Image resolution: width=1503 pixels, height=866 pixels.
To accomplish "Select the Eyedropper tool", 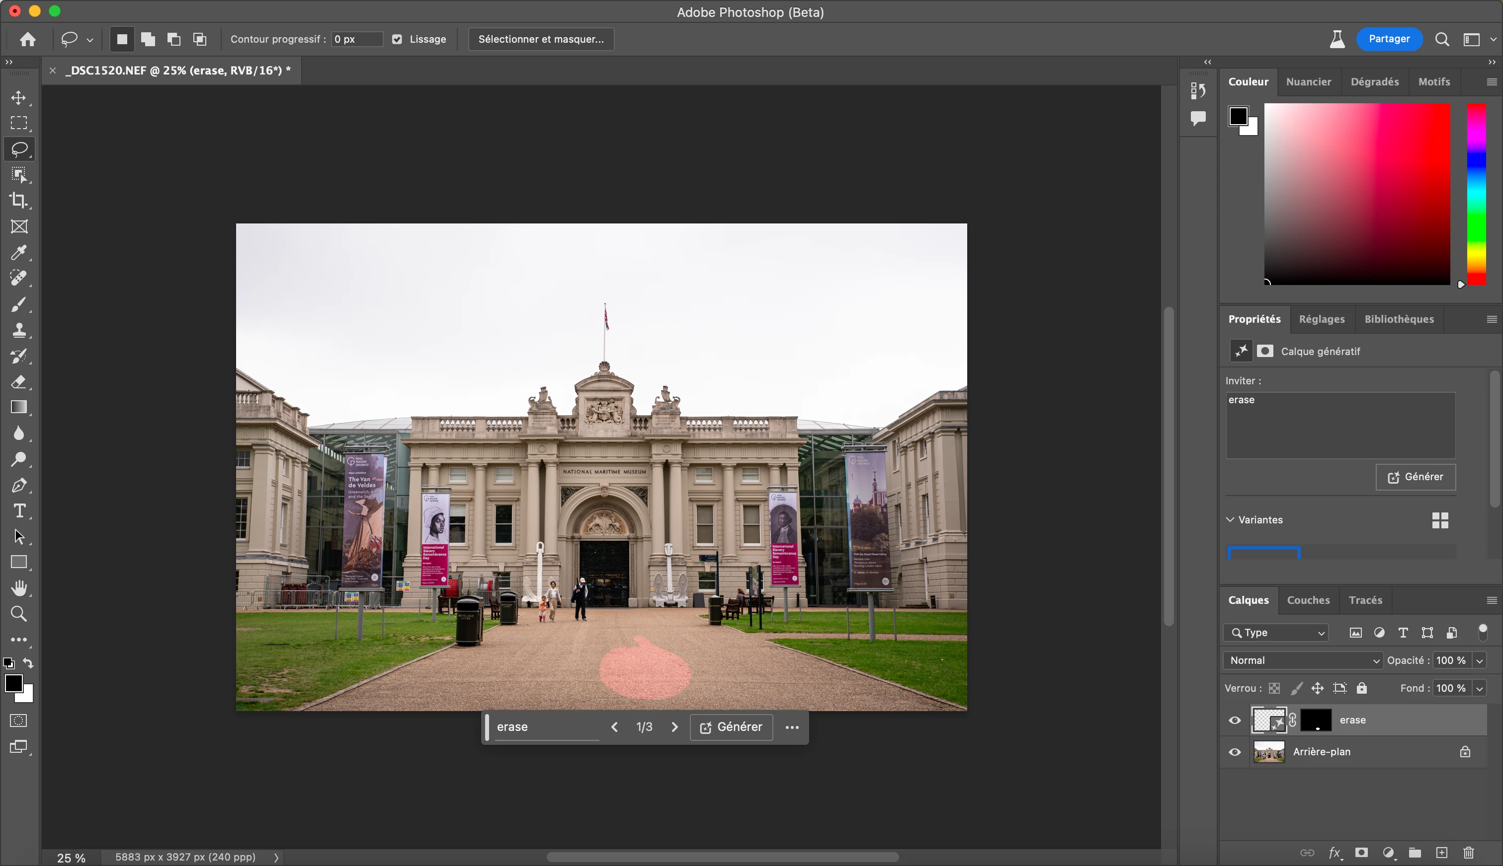I will (x=18, y=252).
